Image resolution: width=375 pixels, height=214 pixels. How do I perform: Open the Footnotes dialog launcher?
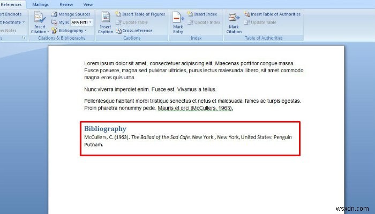coord(24,37)
